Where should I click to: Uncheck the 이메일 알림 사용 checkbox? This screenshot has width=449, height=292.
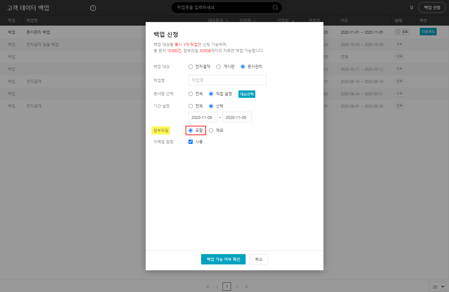[x=191, y=142]
